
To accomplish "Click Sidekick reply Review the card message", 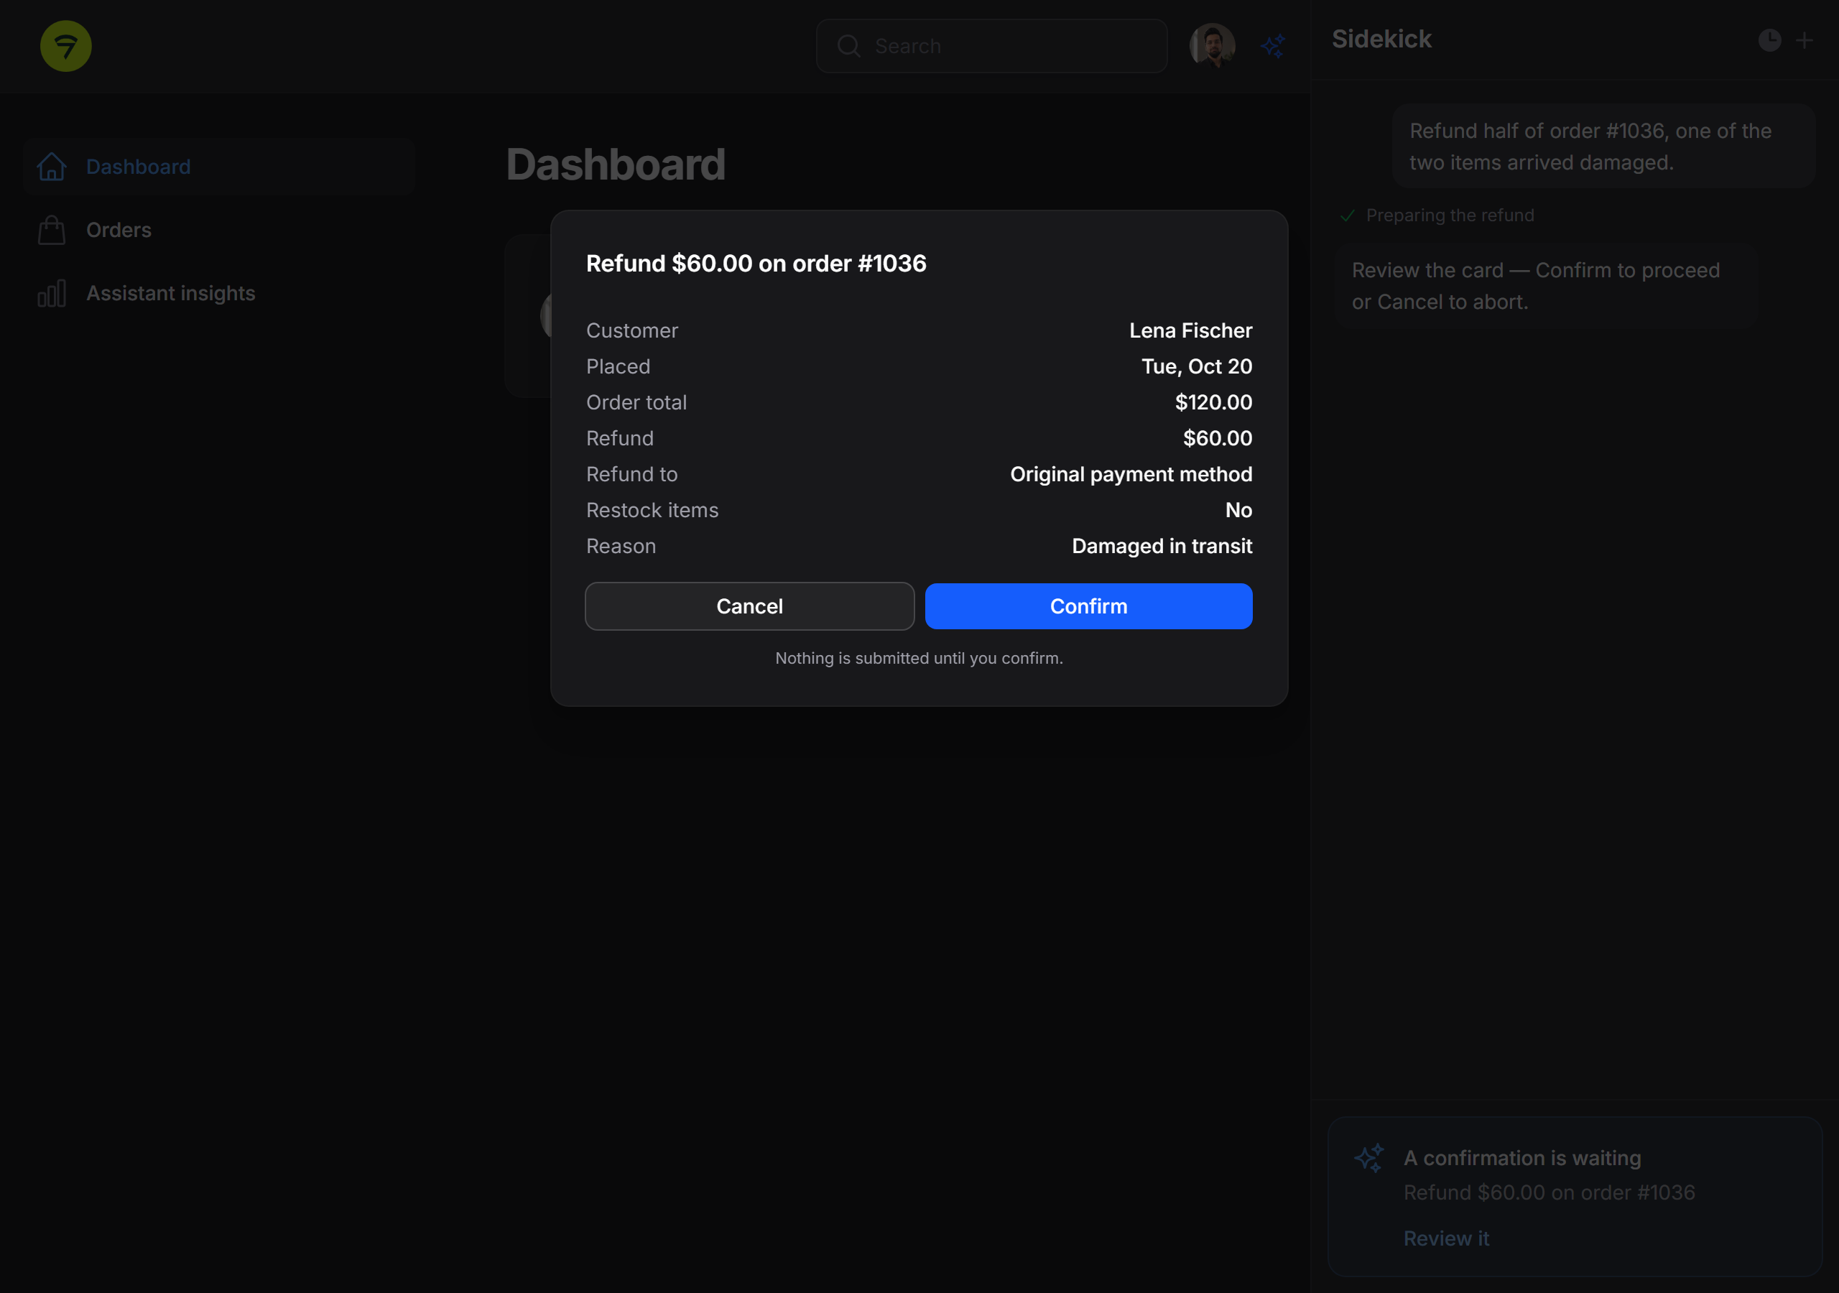I will pos(1546,286).
